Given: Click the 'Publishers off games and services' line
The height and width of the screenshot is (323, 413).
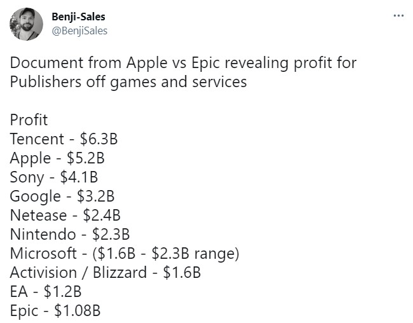Looking at the screenshot, I should pos(128,82).
